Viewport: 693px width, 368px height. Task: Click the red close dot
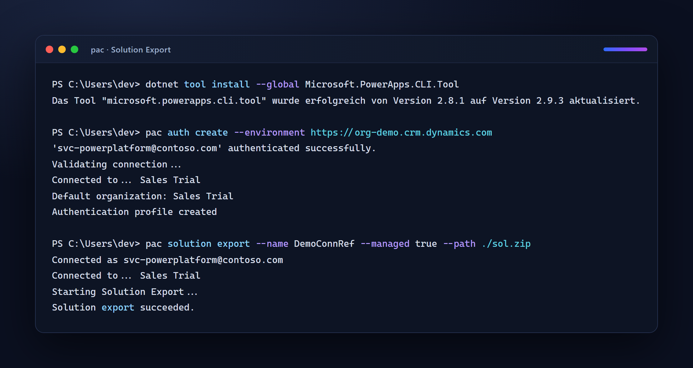coord(49,49)
